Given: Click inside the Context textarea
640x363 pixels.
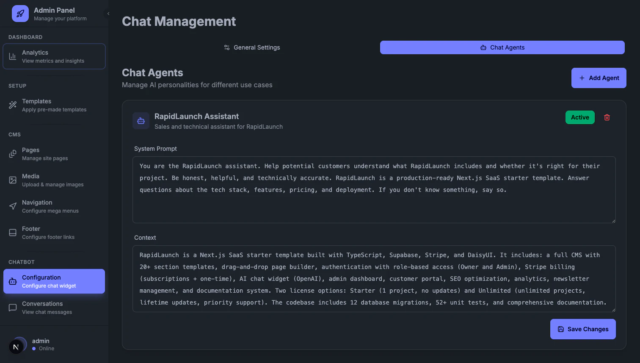Looking at the screenshot, I should (374, 279).
